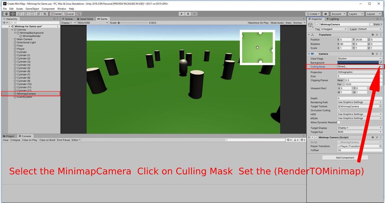Image resolution: width=385 pixels, height=203 pixels.
Task: Open Transform component preset icon
Action: tap(377, 35)
